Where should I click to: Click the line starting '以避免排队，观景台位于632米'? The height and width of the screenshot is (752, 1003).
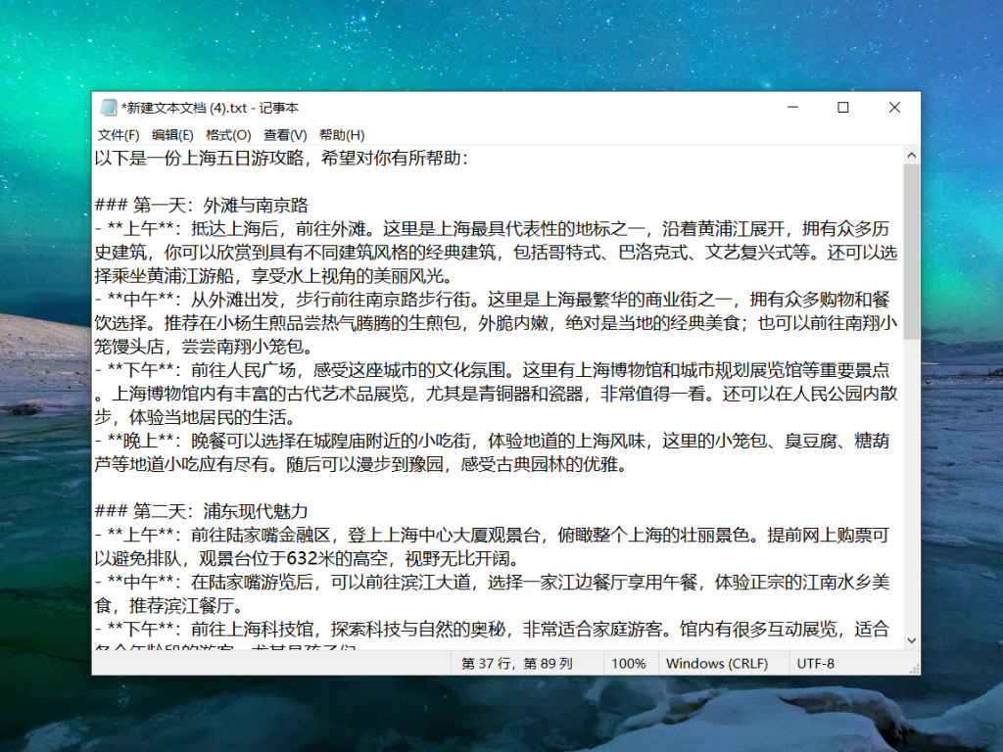click(309, 558)
